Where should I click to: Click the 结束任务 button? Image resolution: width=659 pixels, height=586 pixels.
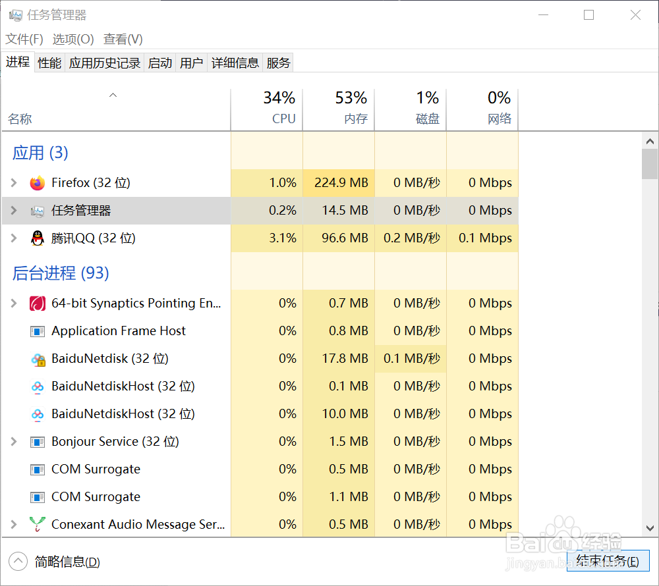tap(607, 562)
